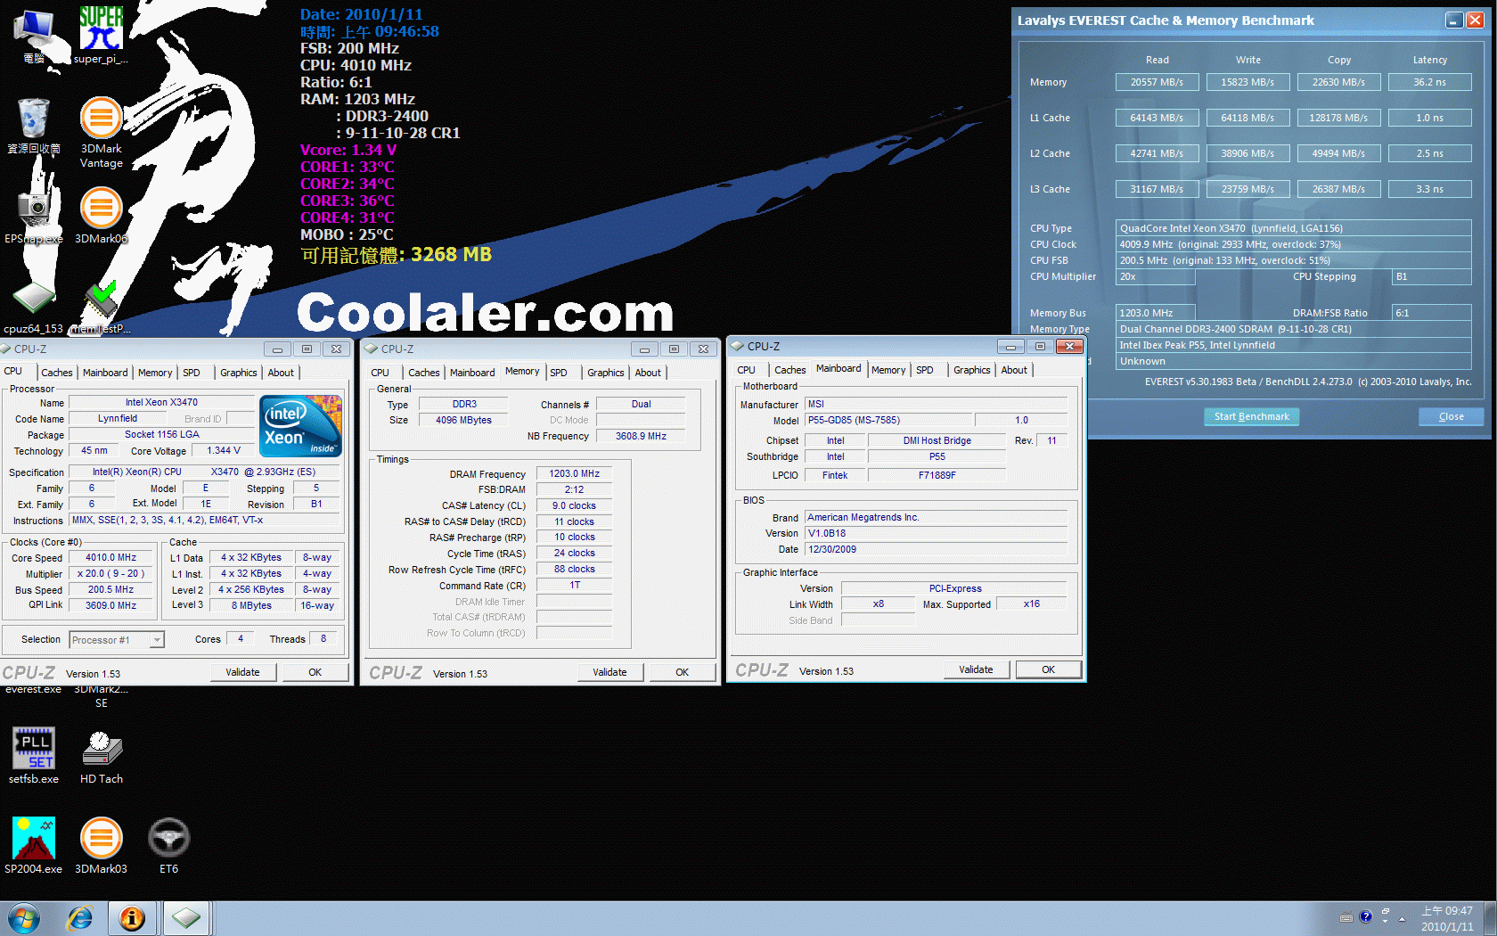Launch SP2004.exe desktop icon
This screenshot has width=1497, height=936.
click(x=34, y=845)
